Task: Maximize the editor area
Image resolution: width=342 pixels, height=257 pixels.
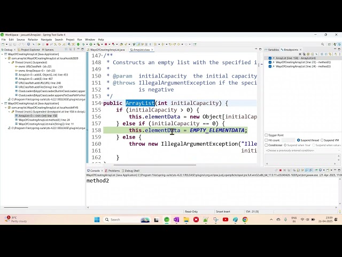Action: (260, 49)
